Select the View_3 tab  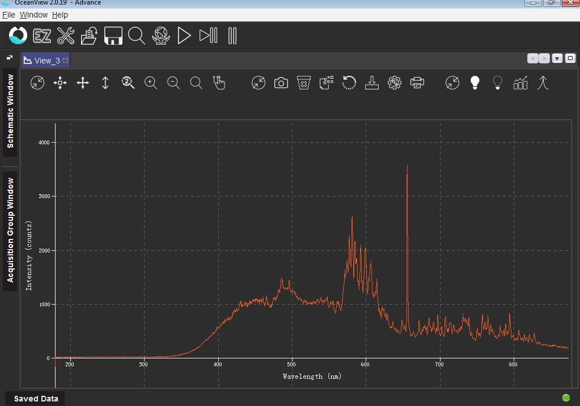click(44, 59)
